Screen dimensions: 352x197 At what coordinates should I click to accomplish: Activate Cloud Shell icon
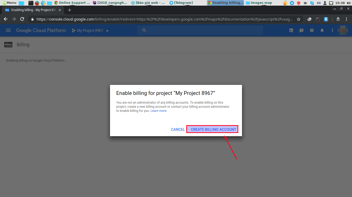coord(291,30)
